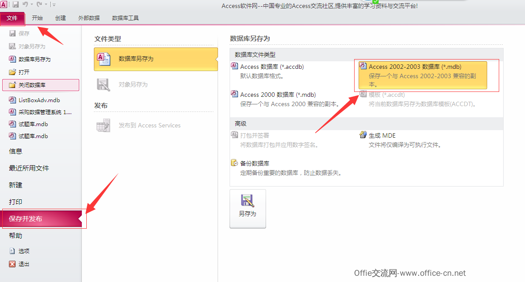Image resolution: width=525 pixels, height=282 pixels.
Task: Open the 帮助 backstage section
Action: pyautogui.click(x=16, y=235)
